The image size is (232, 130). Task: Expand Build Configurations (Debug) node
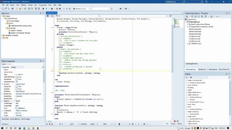click(188, 24)
